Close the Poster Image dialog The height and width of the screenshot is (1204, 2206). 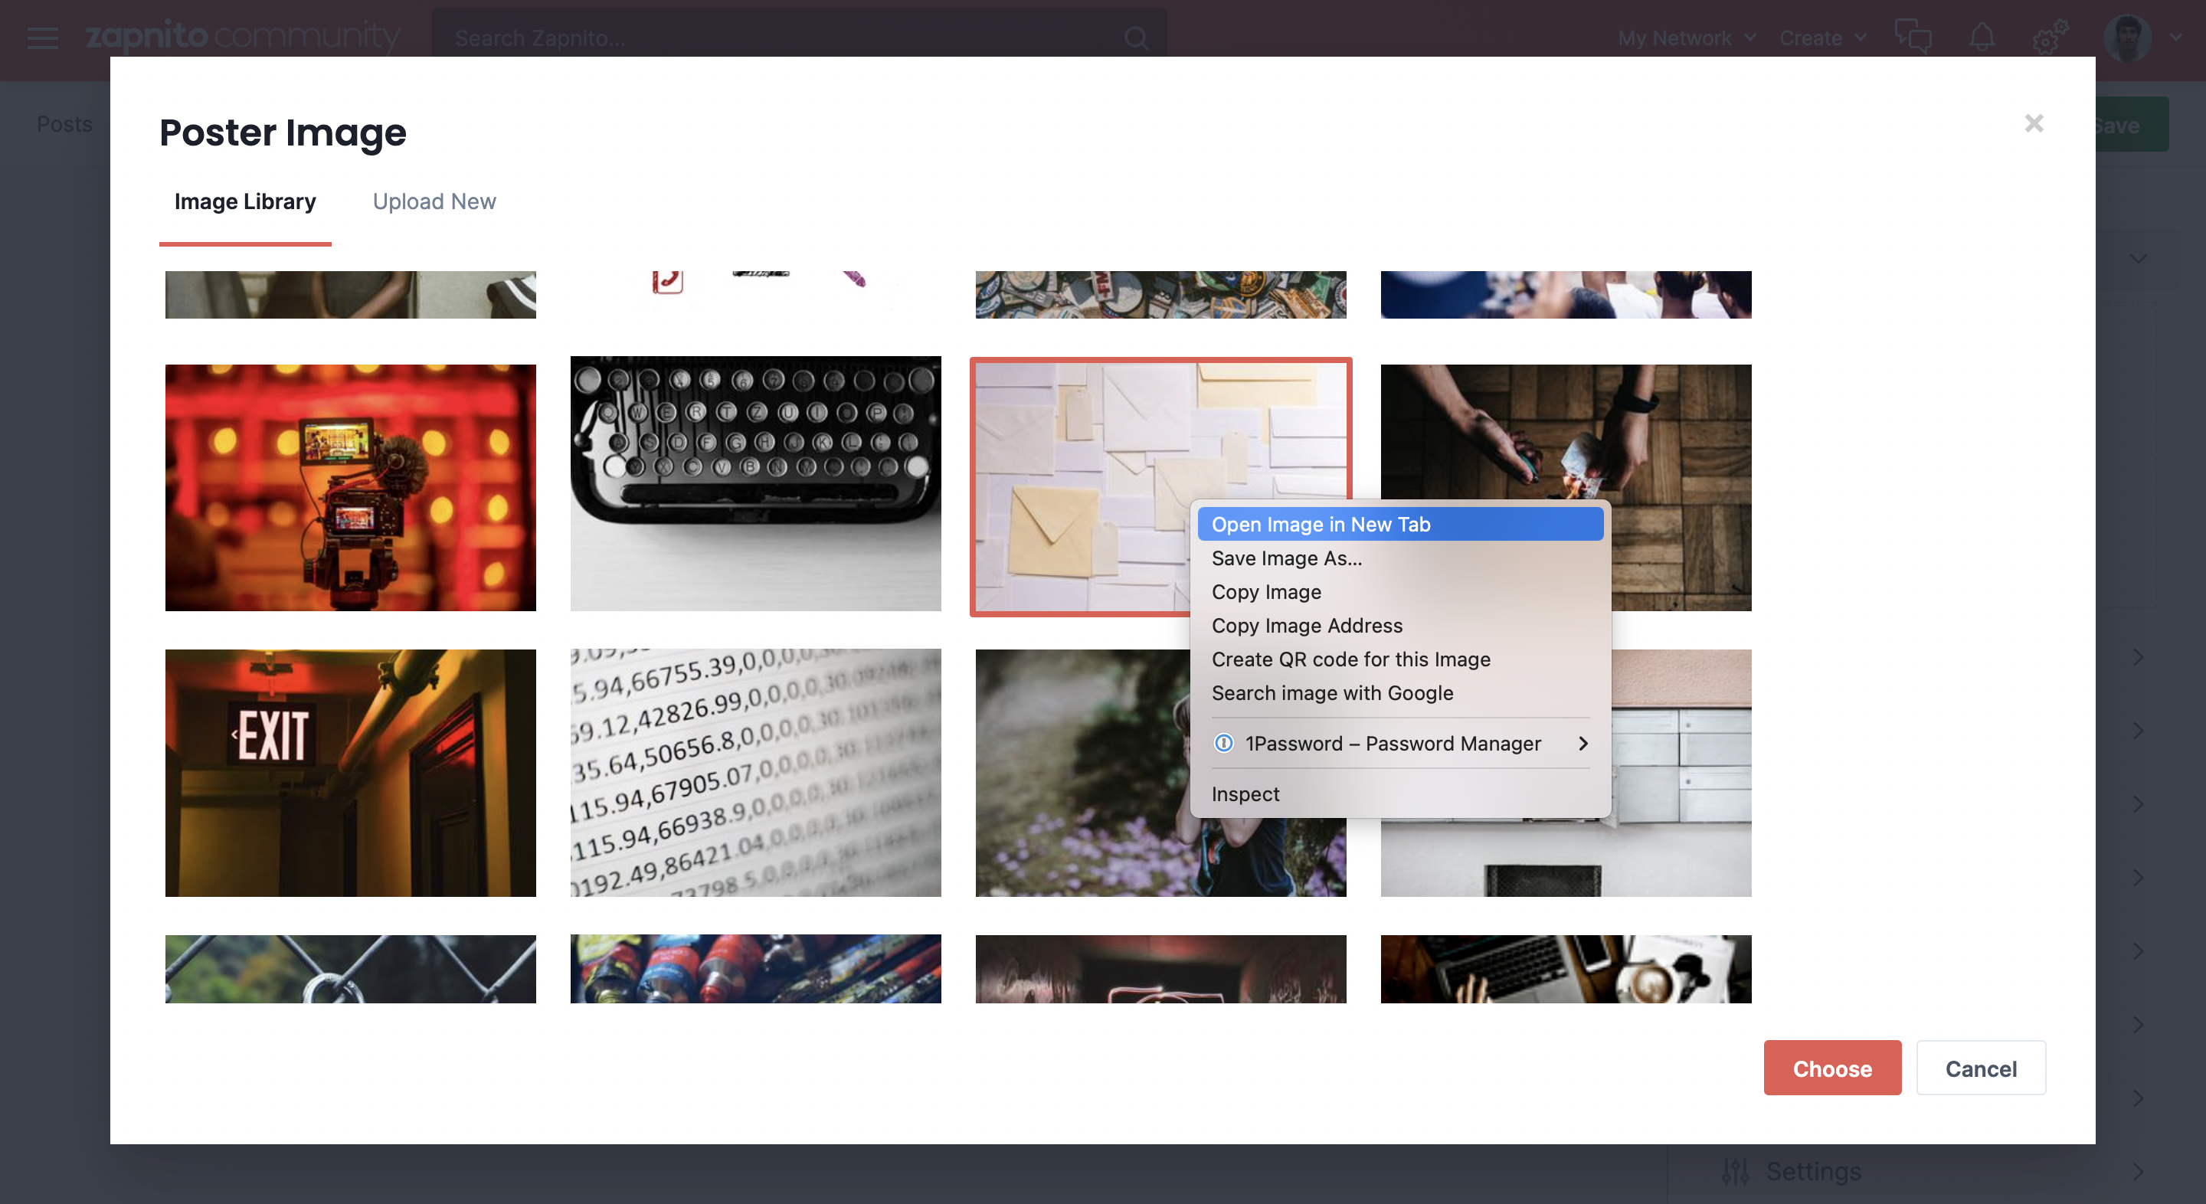tap(2034, 123)
